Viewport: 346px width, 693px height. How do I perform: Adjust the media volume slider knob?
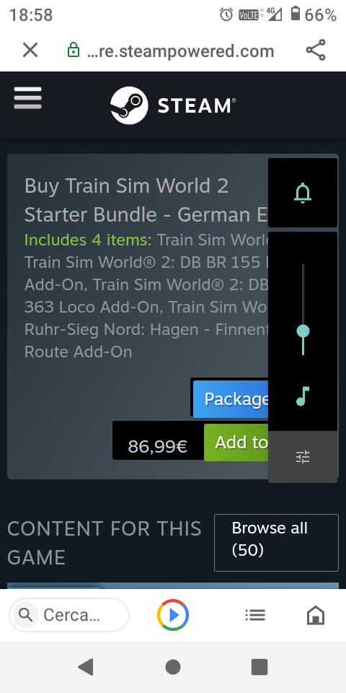click(x=303, y=331)
